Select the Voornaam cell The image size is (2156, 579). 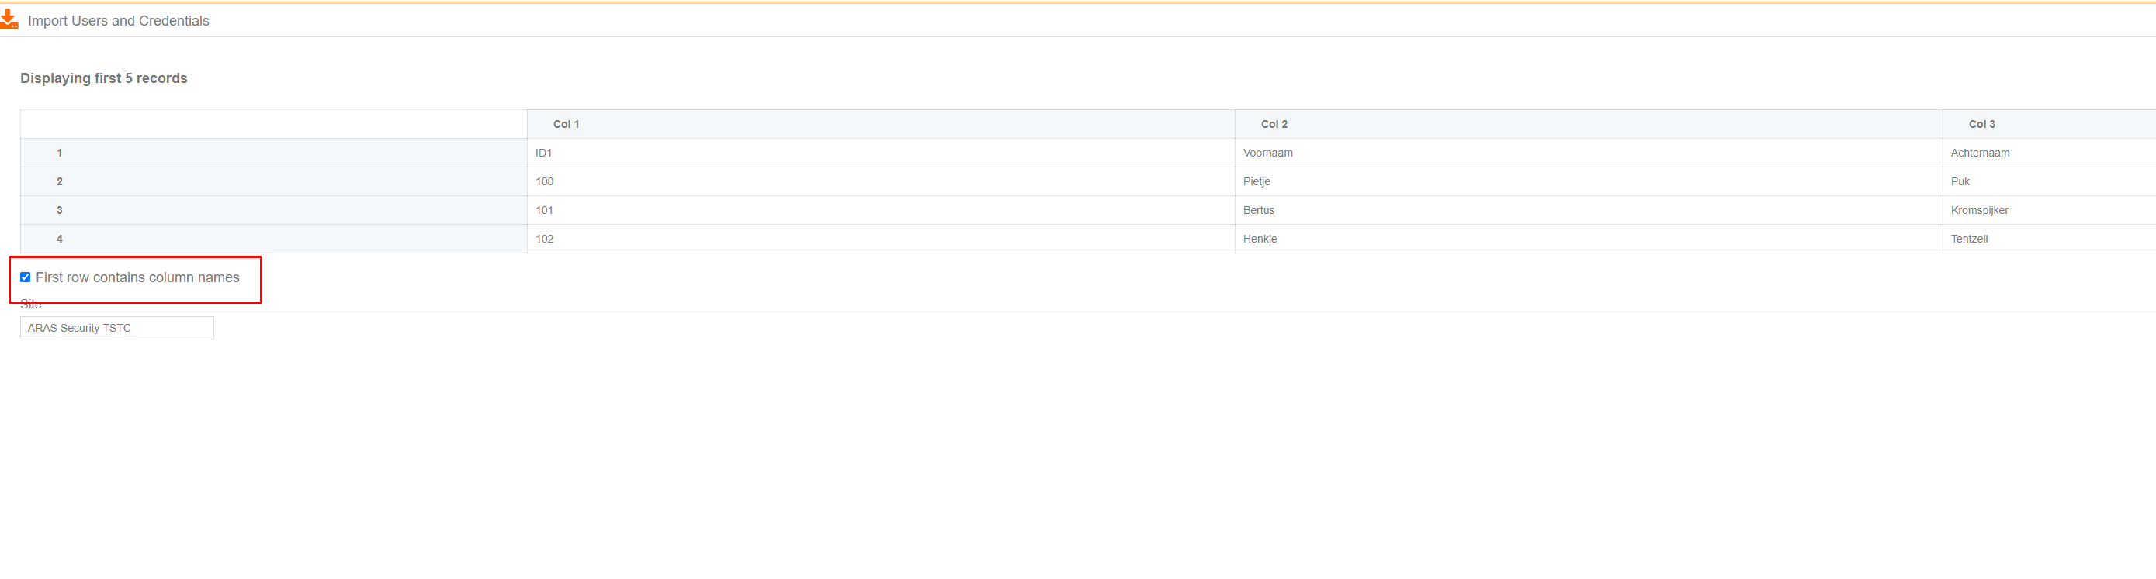[1589, 153]
